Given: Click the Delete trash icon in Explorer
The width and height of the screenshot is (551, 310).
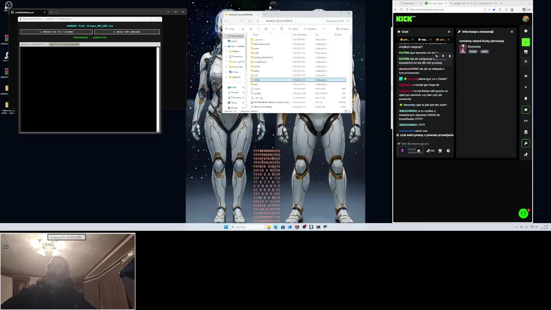Looking at the screenshot, I should [x=282, y=29].
